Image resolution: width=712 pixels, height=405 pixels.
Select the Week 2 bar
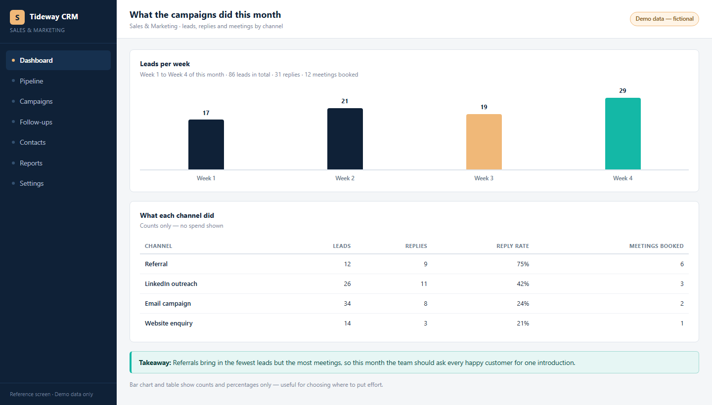pos(345,139)
